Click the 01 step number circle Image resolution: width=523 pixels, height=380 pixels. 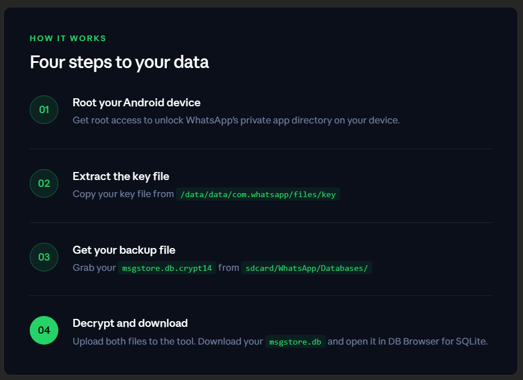pyautogui.click(x=44, y=110)
